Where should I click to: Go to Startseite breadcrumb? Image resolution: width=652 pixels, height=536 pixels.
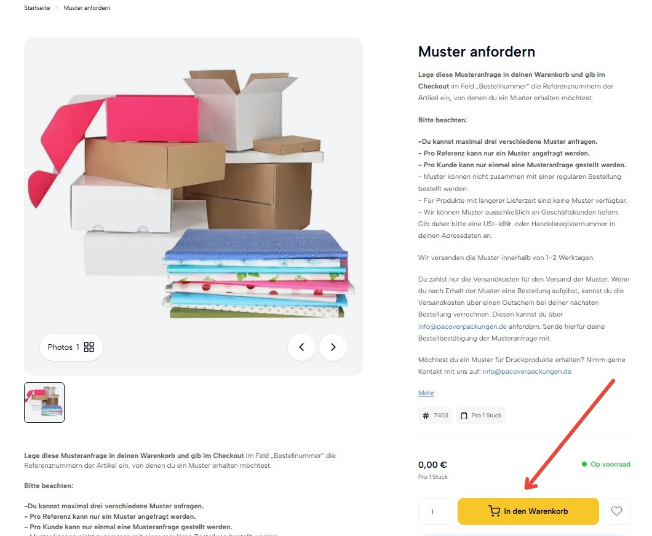(37, 8)
